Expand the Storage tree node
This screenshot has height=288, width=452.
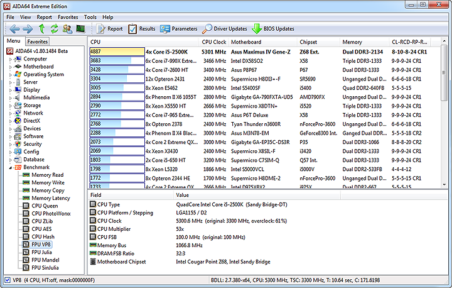[11, 106]
